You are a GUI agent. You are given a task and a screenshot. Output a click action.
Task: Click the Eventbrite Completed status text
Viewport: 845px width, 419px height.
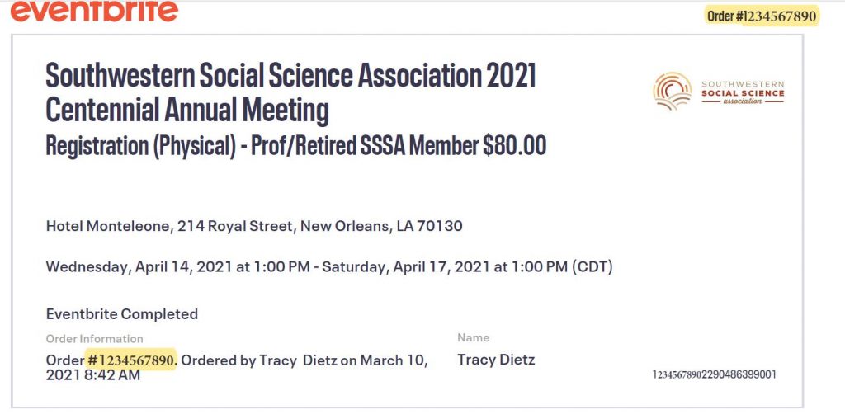point(122,314)
